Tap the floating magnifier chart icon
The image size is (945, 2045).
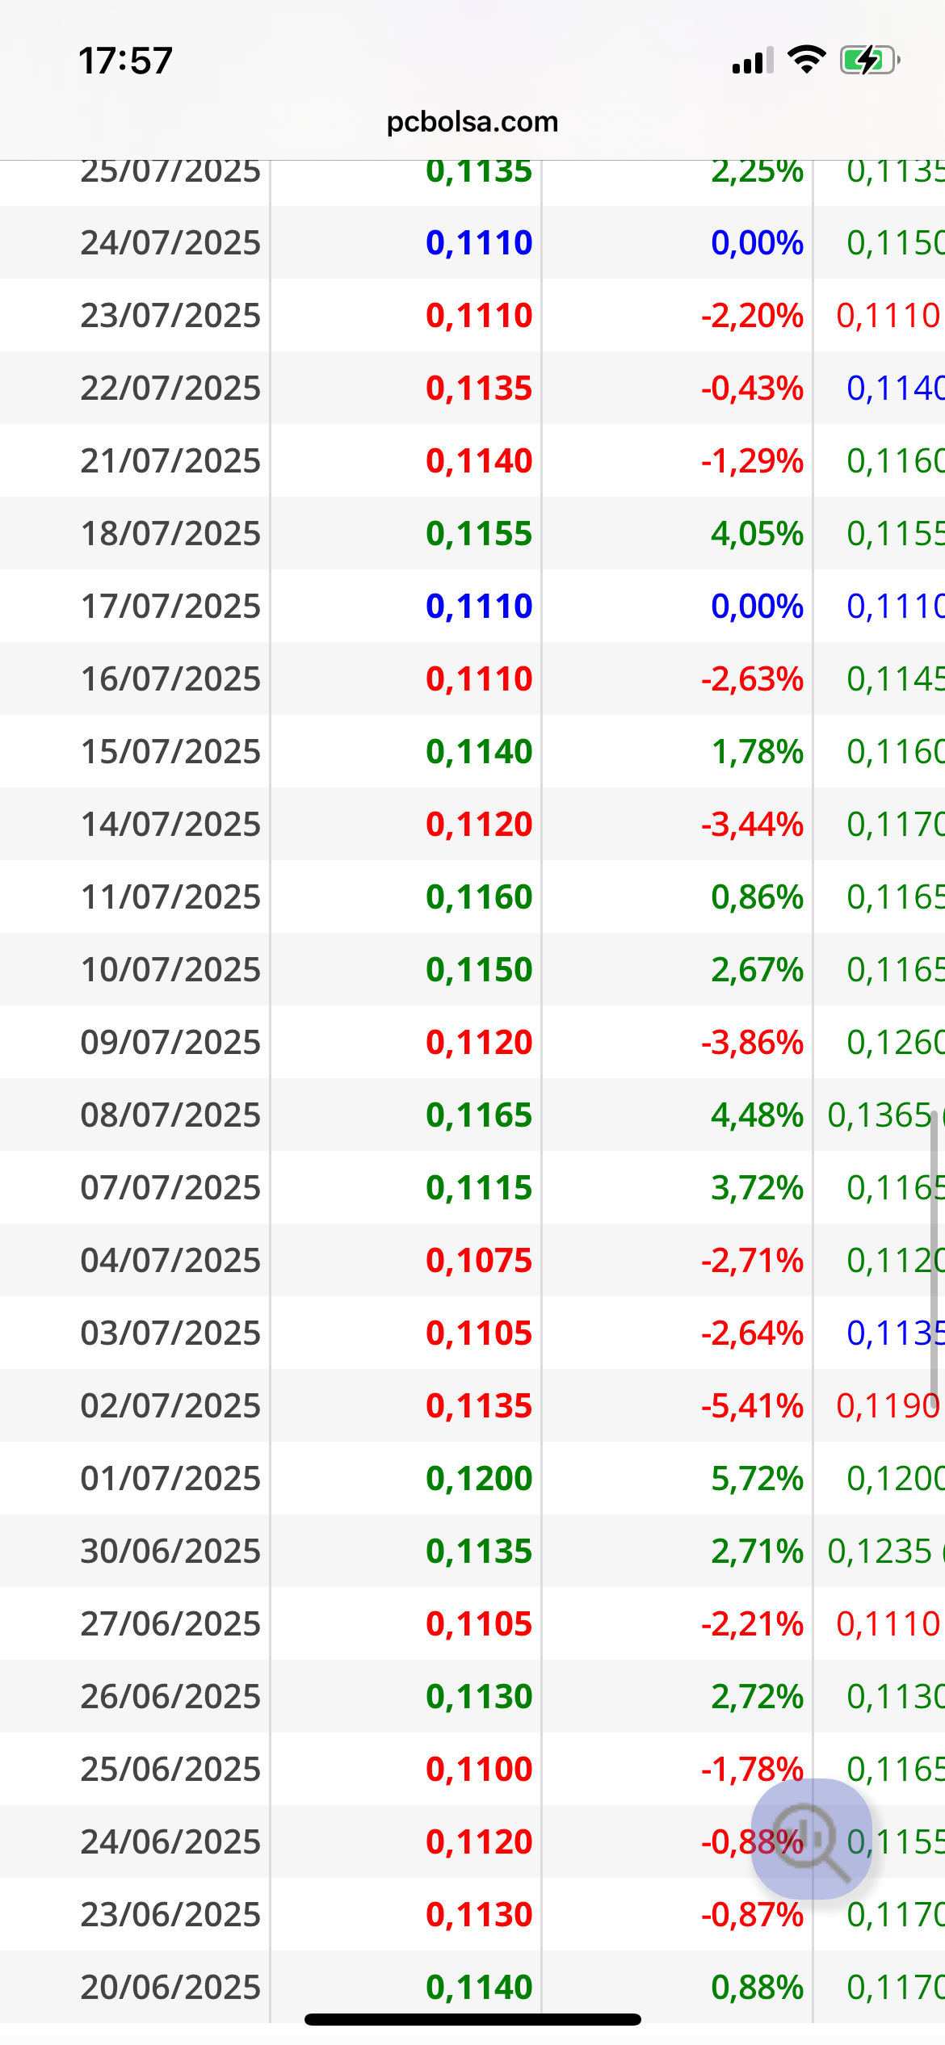pyautogui.click(x=811, y=1839)
